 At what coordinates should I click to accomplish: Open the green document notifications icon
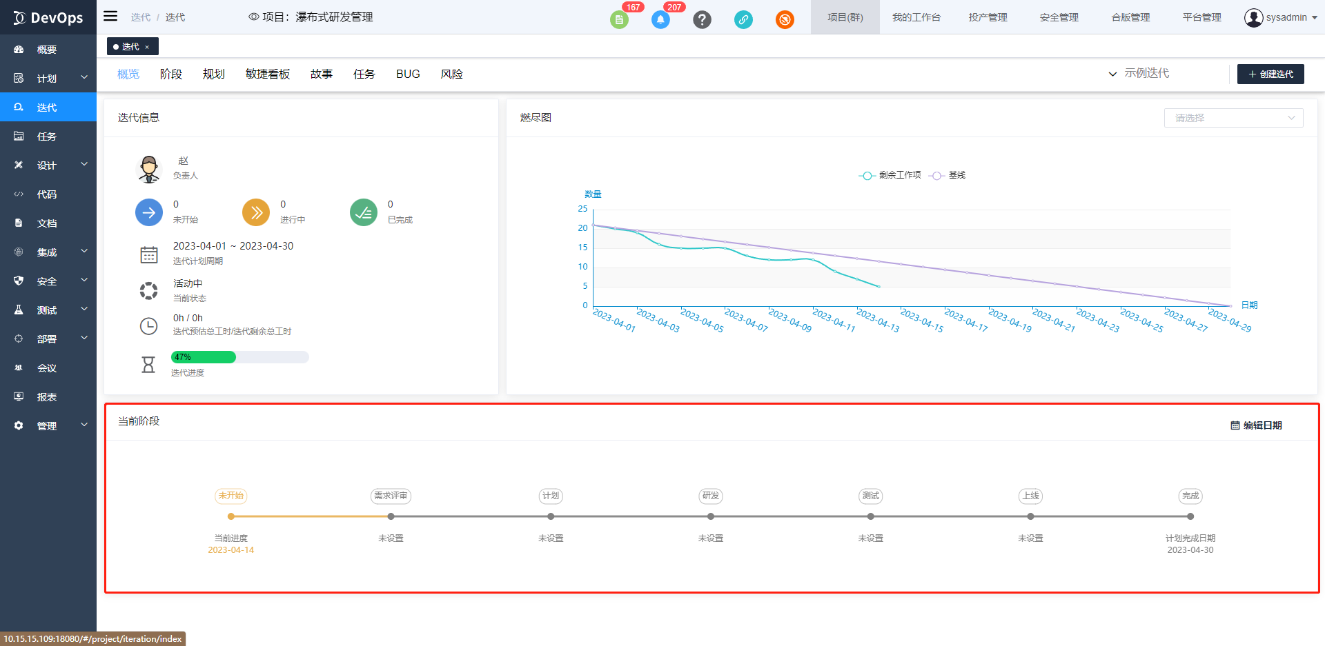(x=619, y=20)
